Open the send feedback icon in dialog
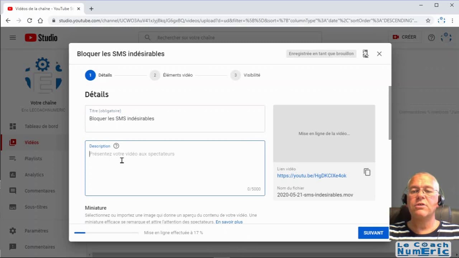Image resolution: width=459 pixels, height=258 pixels. pos(365,54)
